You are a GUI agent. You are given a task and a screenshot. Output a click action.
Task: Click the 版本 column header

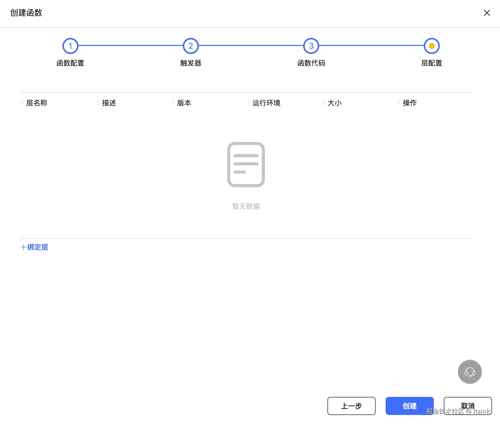pos(184,103)
